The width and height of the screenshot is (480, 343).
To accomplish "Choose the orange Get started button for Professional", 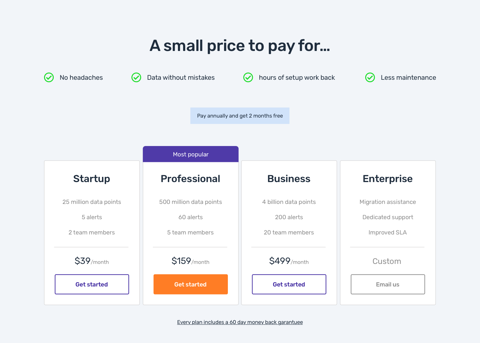I will pyautogui.click(x=190, y=284).
